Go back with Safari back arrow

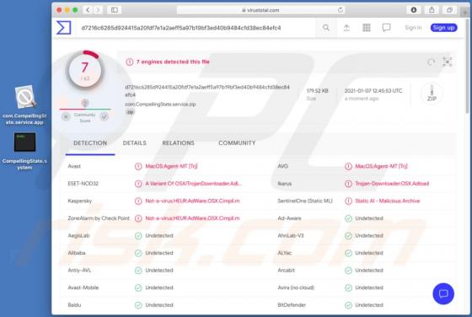(88, 10)
